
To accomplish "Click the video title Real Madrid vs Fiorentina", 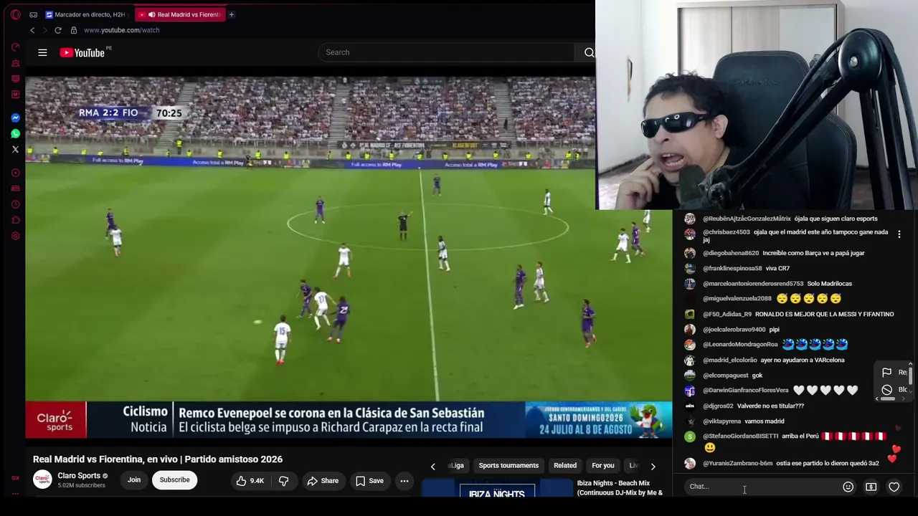I will click(158, 459).
